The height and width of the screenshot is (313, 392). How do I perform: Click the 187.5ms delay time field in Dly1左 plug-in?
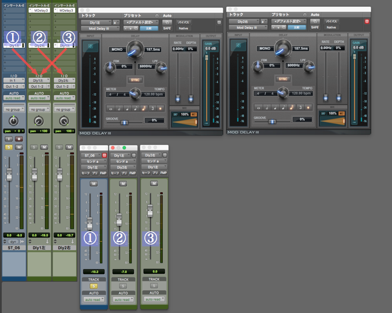pos(153,50)
